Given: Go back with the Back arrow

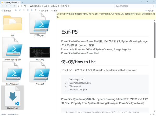Looking at the screenshot, I should (x=2, y=6).
